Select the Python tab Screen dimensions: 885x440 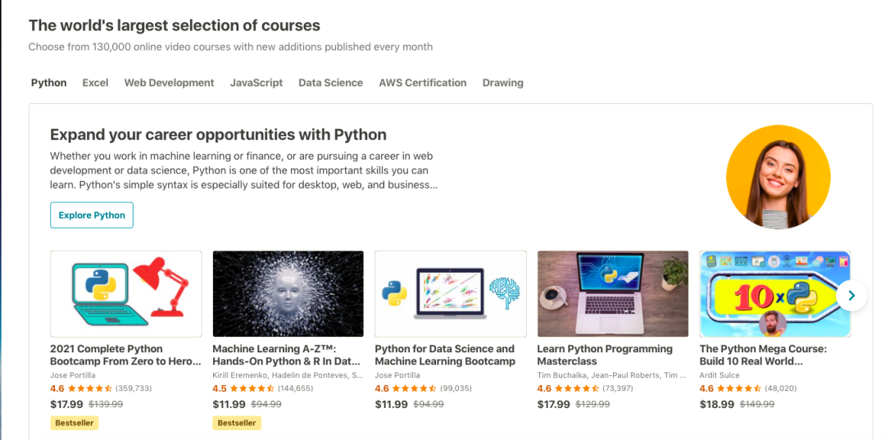pyautogui.click(x=48, y=83)
